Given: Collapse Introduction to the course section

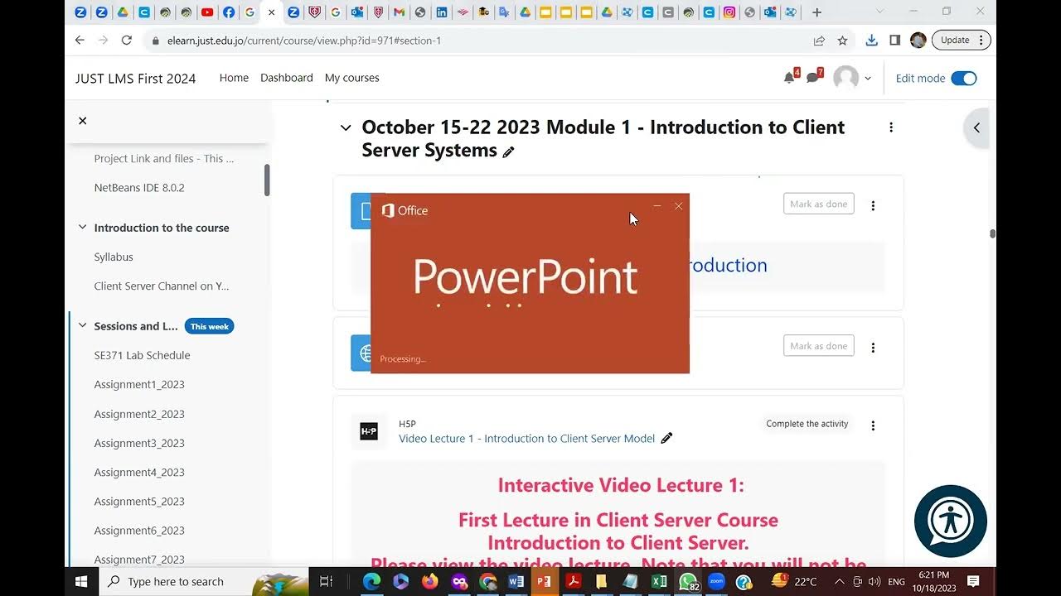Looking at the screenshot, I should [82, 228].
